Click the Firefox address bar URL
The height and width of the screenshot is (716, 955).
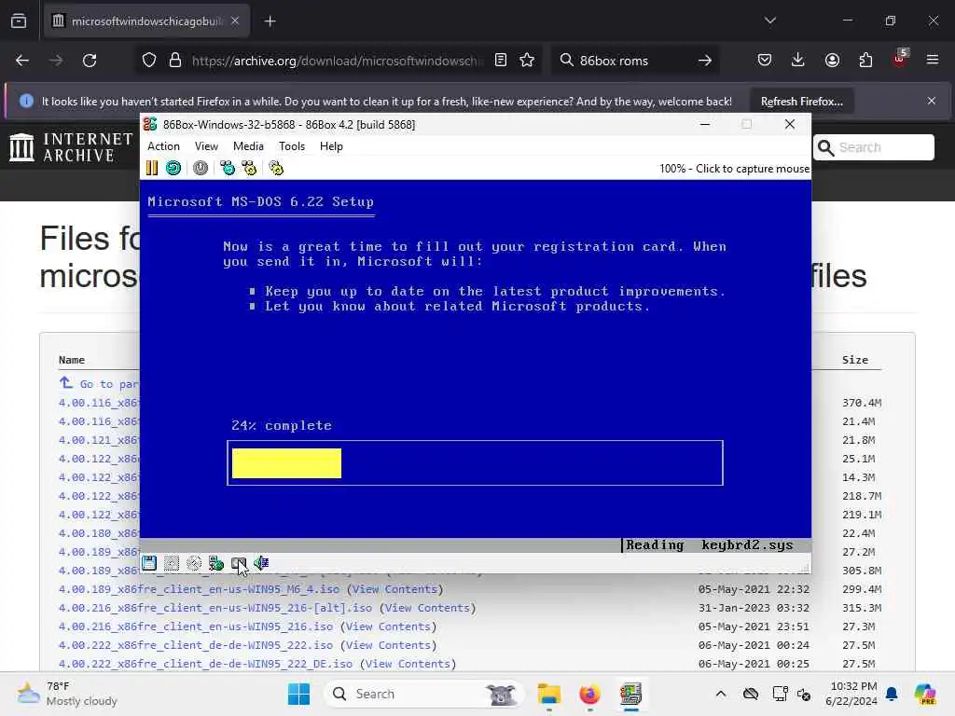pyautogui.click(x=338, y=61)
